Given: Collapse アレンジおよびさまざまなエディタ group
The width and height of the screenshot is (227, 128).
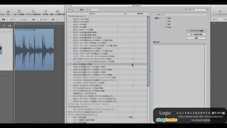Looking at the screenshot, I should click(69, 114).
